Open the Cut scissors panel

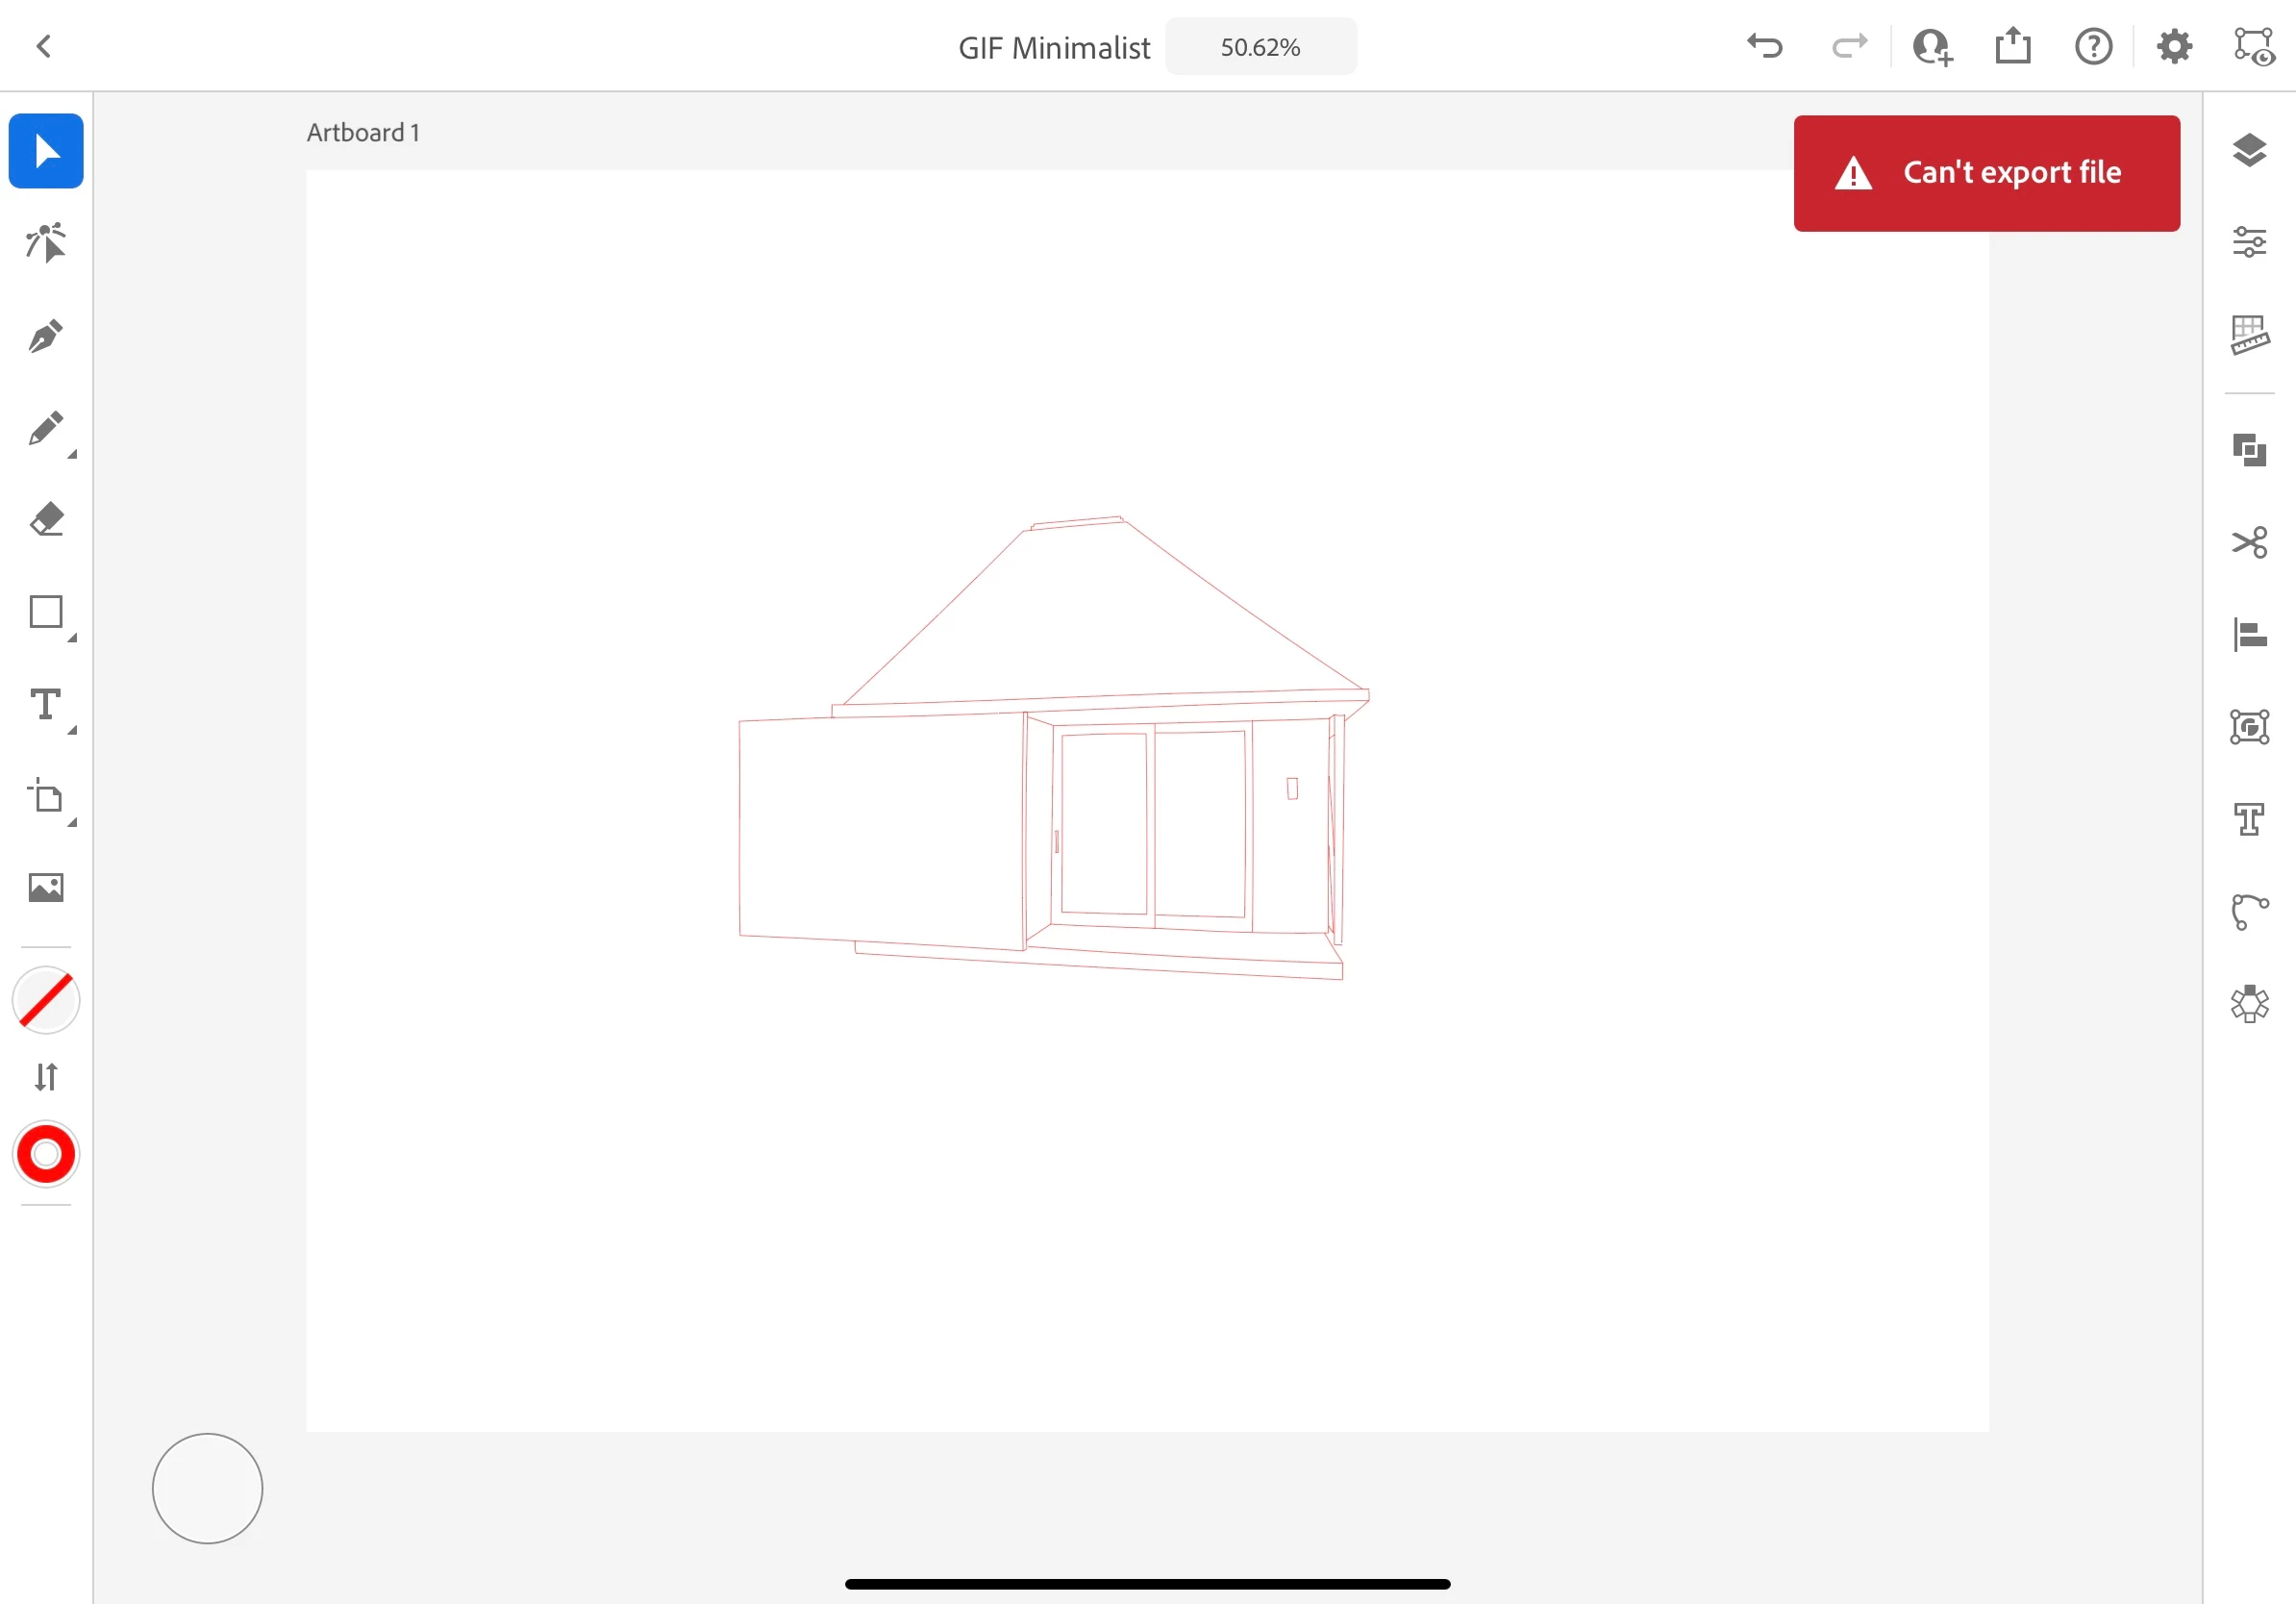(x=2249, y=543)
